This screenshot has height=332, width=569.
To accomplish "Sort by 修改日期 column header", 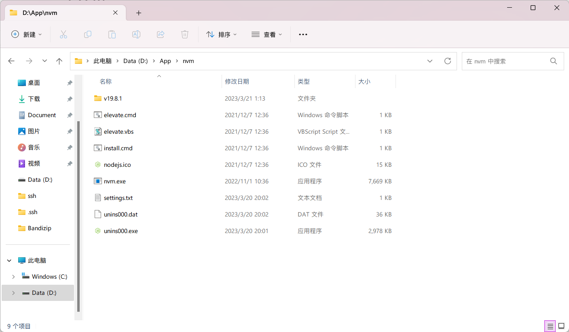I will click(x=237, y=81).
